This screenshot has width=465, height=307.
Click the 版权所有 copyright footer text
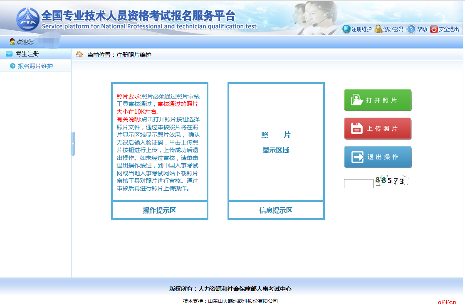coord(230,289)
